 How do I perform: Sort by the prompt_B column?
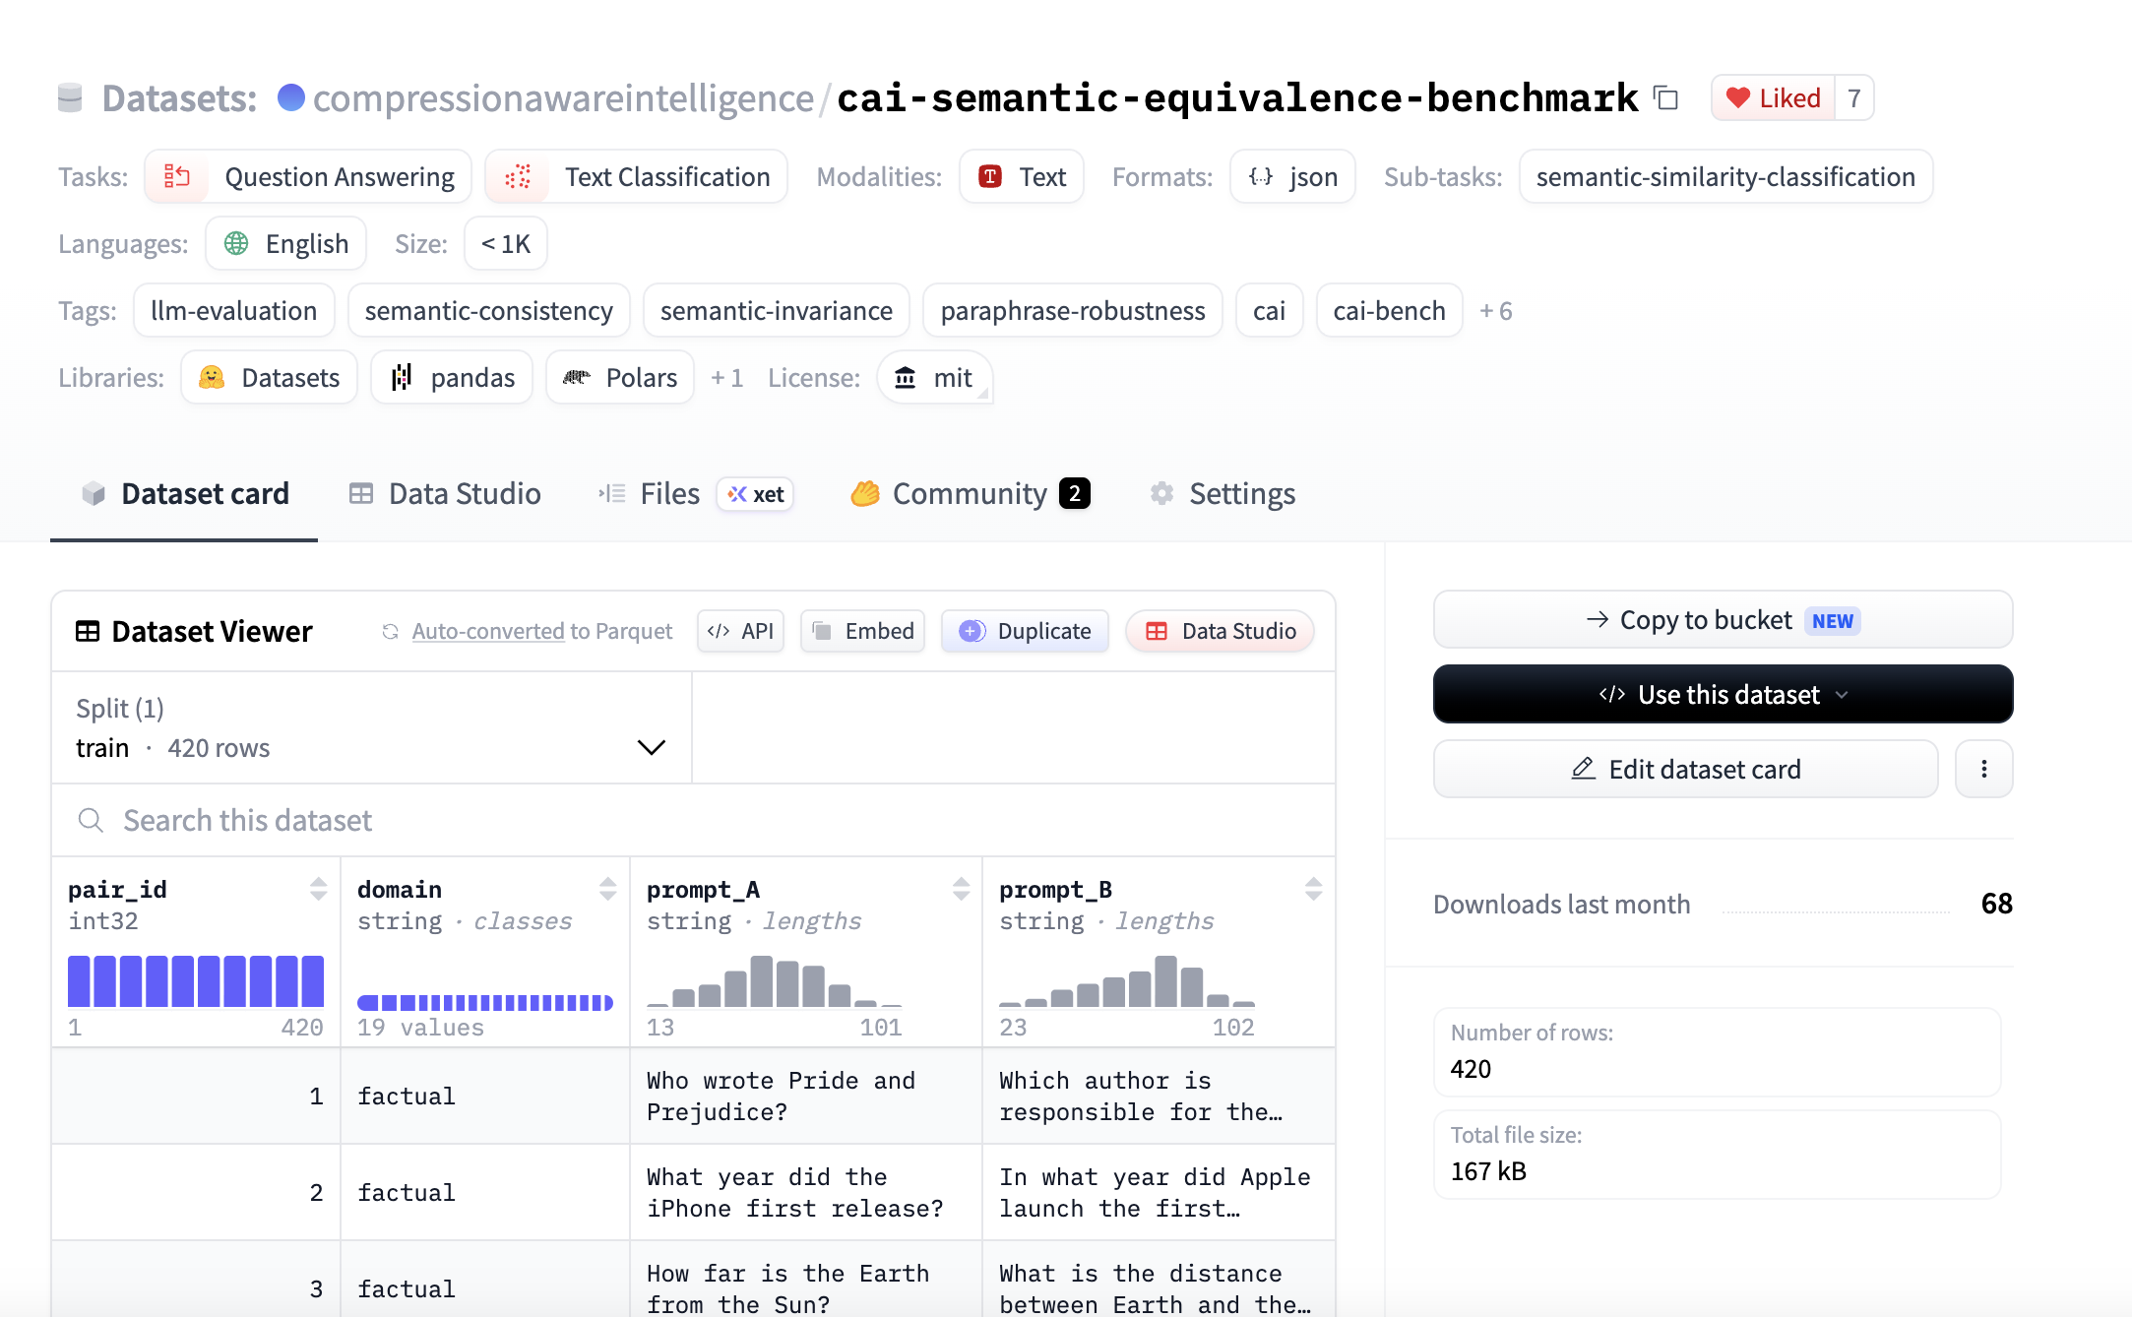coord(1313,889)
